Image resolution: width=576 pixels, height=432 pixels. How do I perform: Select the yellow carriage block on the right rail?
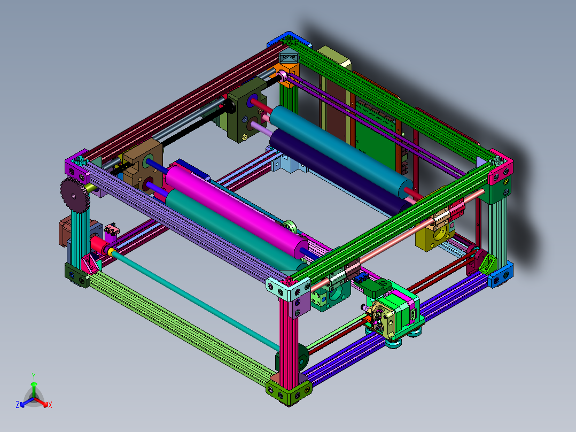434,235
